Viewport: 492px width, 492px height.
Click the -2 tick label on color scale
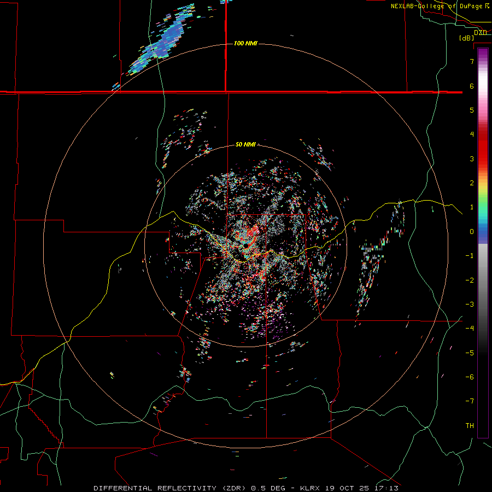click(x=470, y=280)
